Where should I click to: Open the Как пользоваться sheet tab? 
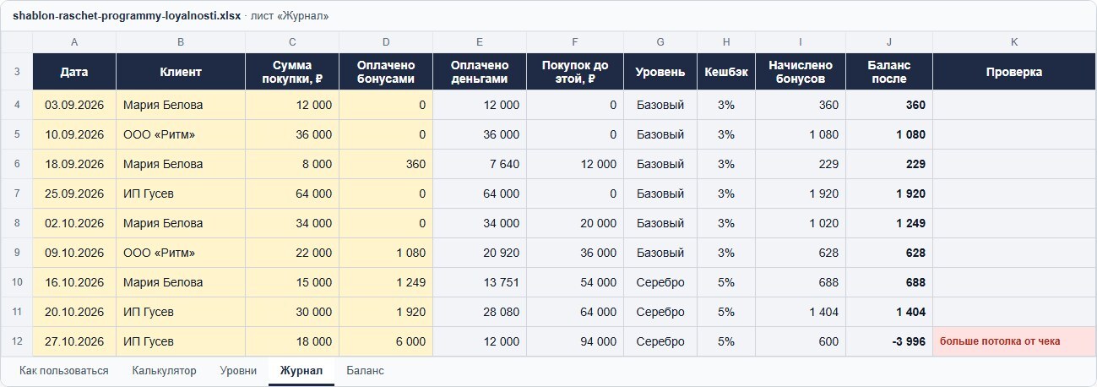64,371
